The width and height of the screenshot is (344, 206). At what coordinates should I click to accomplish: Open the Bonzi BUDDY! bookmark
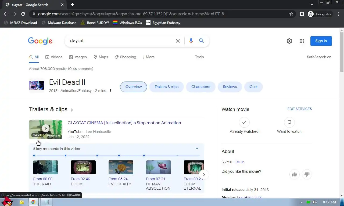pos(95,23)
